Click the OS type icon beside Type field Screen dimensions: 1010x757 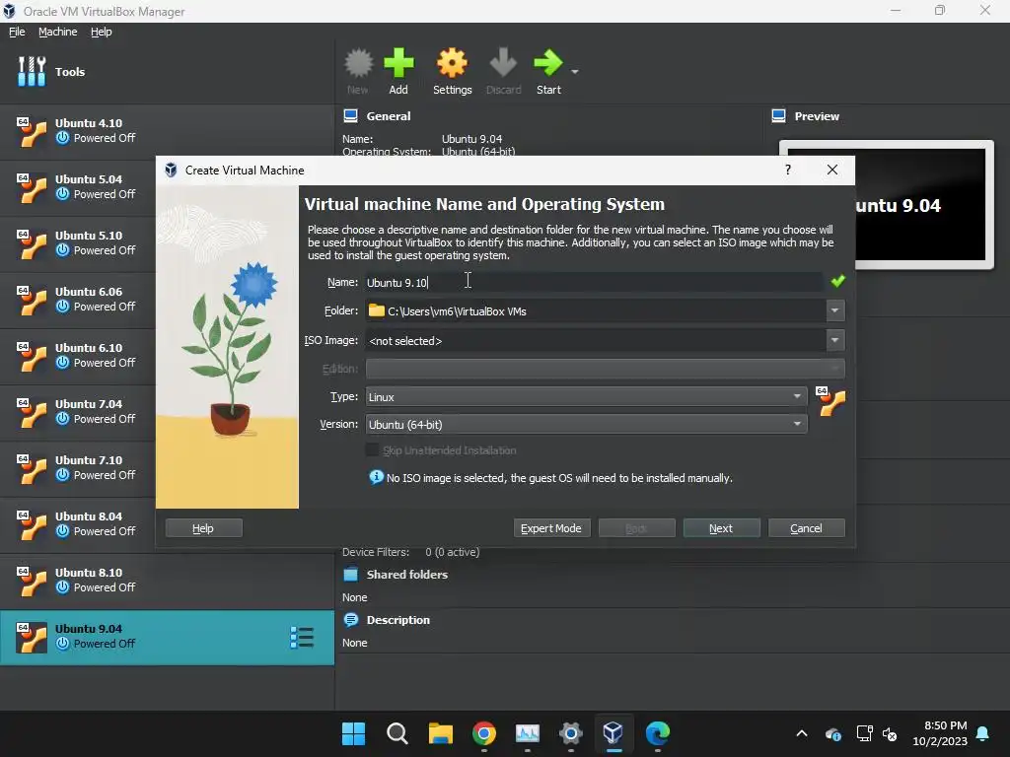coord(830,402)
